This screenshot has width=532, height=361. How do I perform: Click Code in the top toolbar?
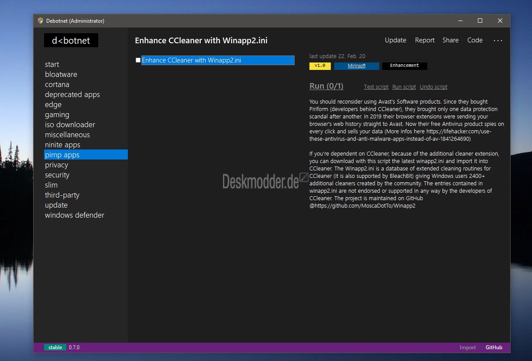pyautogui.click(x=475, y=40)
